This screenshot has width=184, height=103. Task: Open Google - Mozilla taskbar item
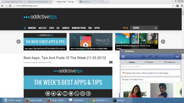click(56, 100)
